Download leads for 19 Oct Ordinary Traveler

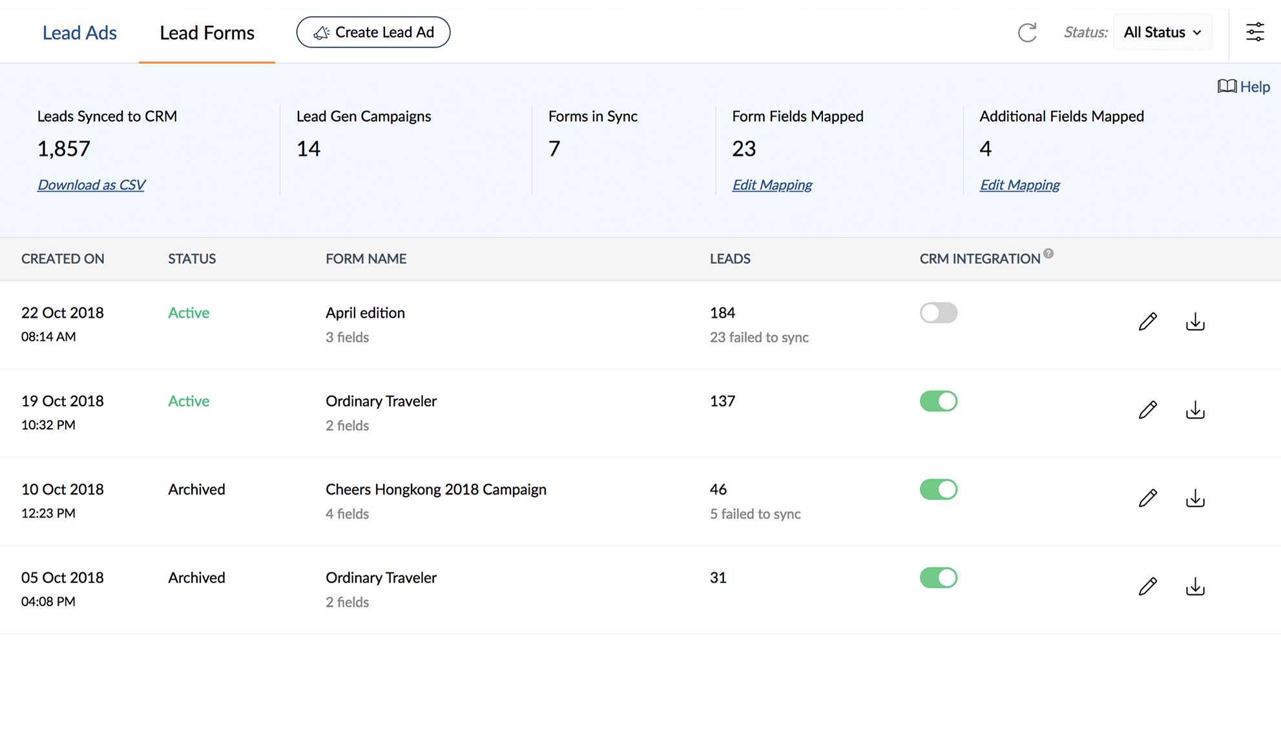pyautogui.click(x=1195, y=409)
